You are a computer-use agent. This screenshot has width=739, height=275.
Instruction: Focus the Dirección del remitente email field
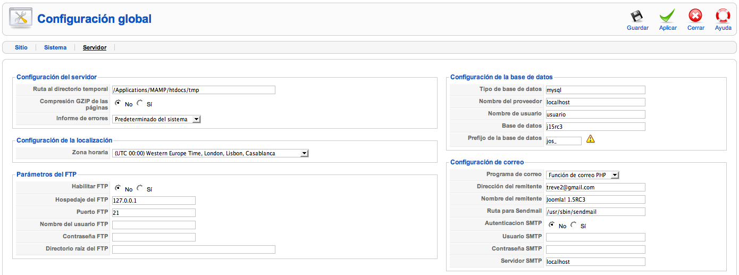(595, 187)
